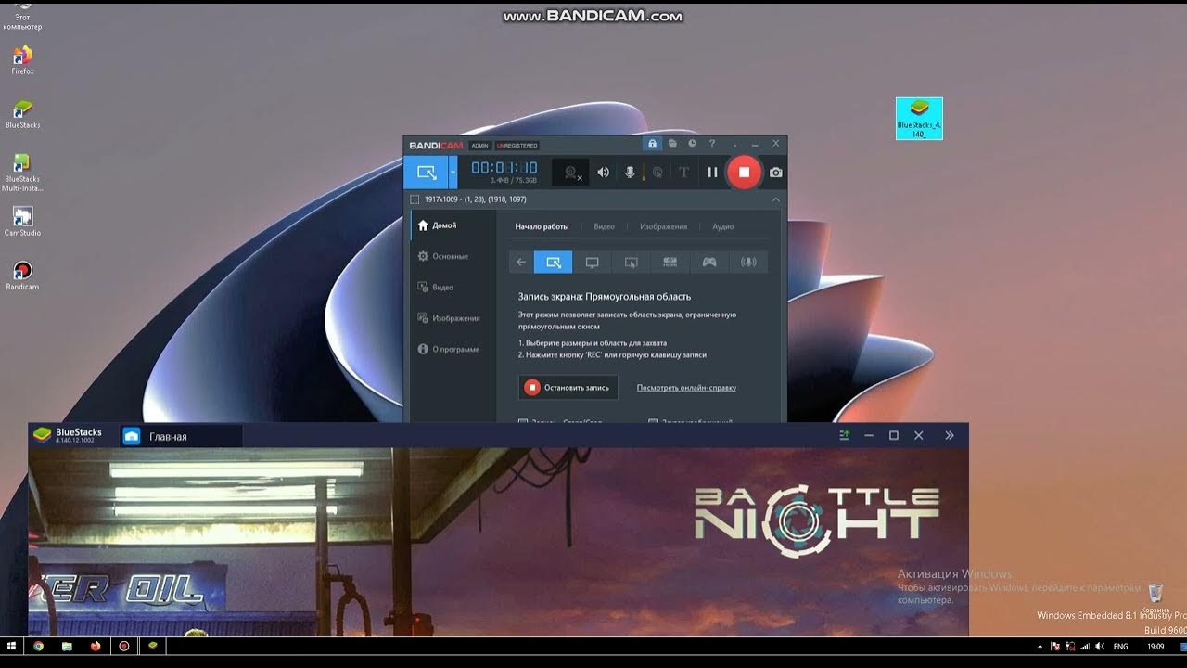Viewport: 1187px width, 668px height.
Task: Take a screenshot with the Bandicam camera icon
Action: (x=776, y=173)
